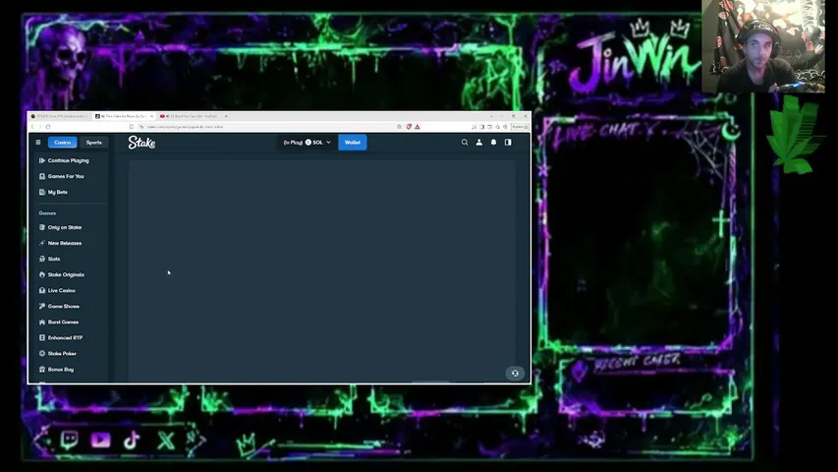Image resolution: width=838 pixels, height=472 pixels.
Task: Open the user profile icon
Action: (x=478, y=143)
